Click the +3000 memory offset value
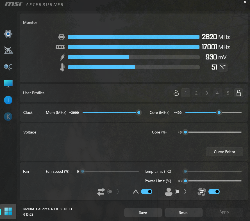This screenshot has width=250, height=221. pos(74,112)
